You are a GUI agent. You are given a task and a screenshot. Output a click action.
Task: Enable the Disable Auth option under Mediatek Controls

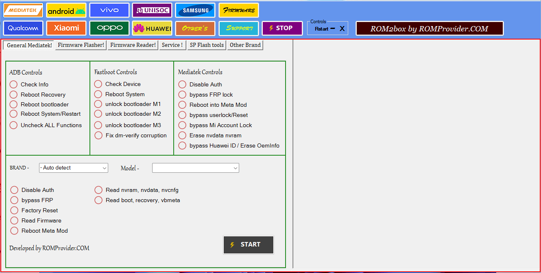point(182,84)
